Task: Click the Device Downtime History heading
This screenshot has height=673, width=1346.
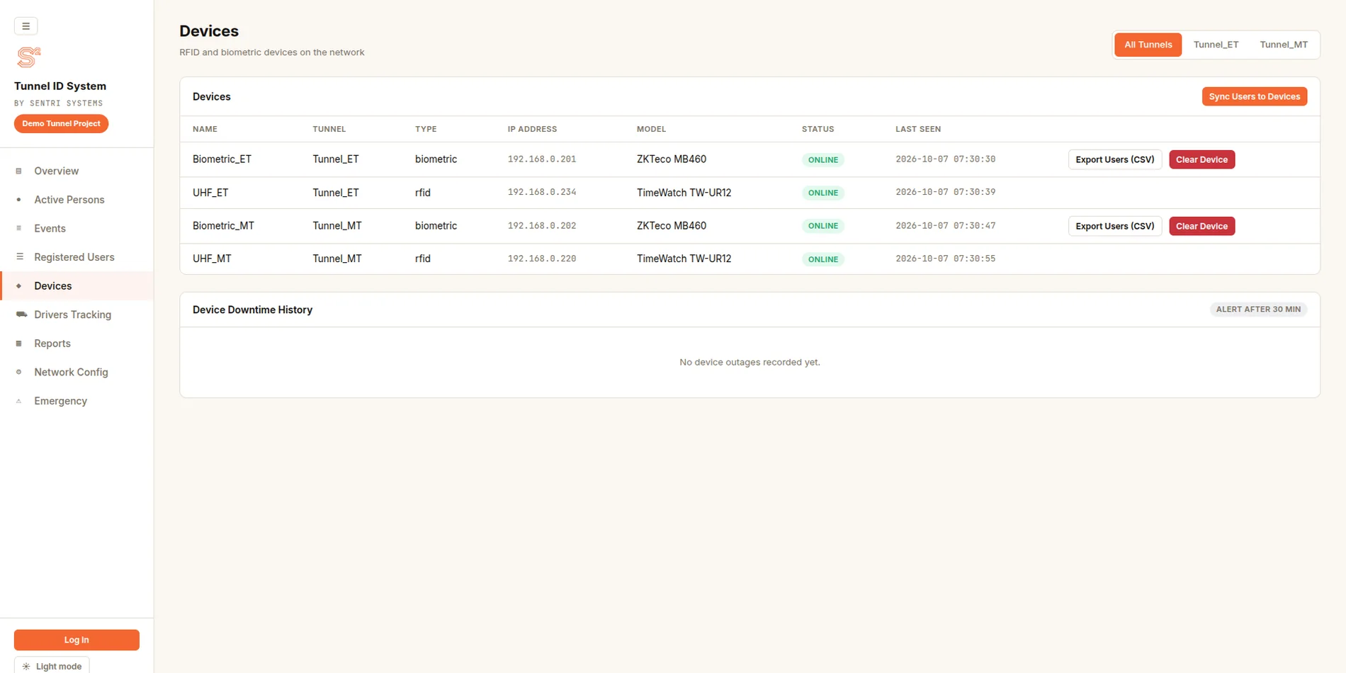Action: pos(252,310)
